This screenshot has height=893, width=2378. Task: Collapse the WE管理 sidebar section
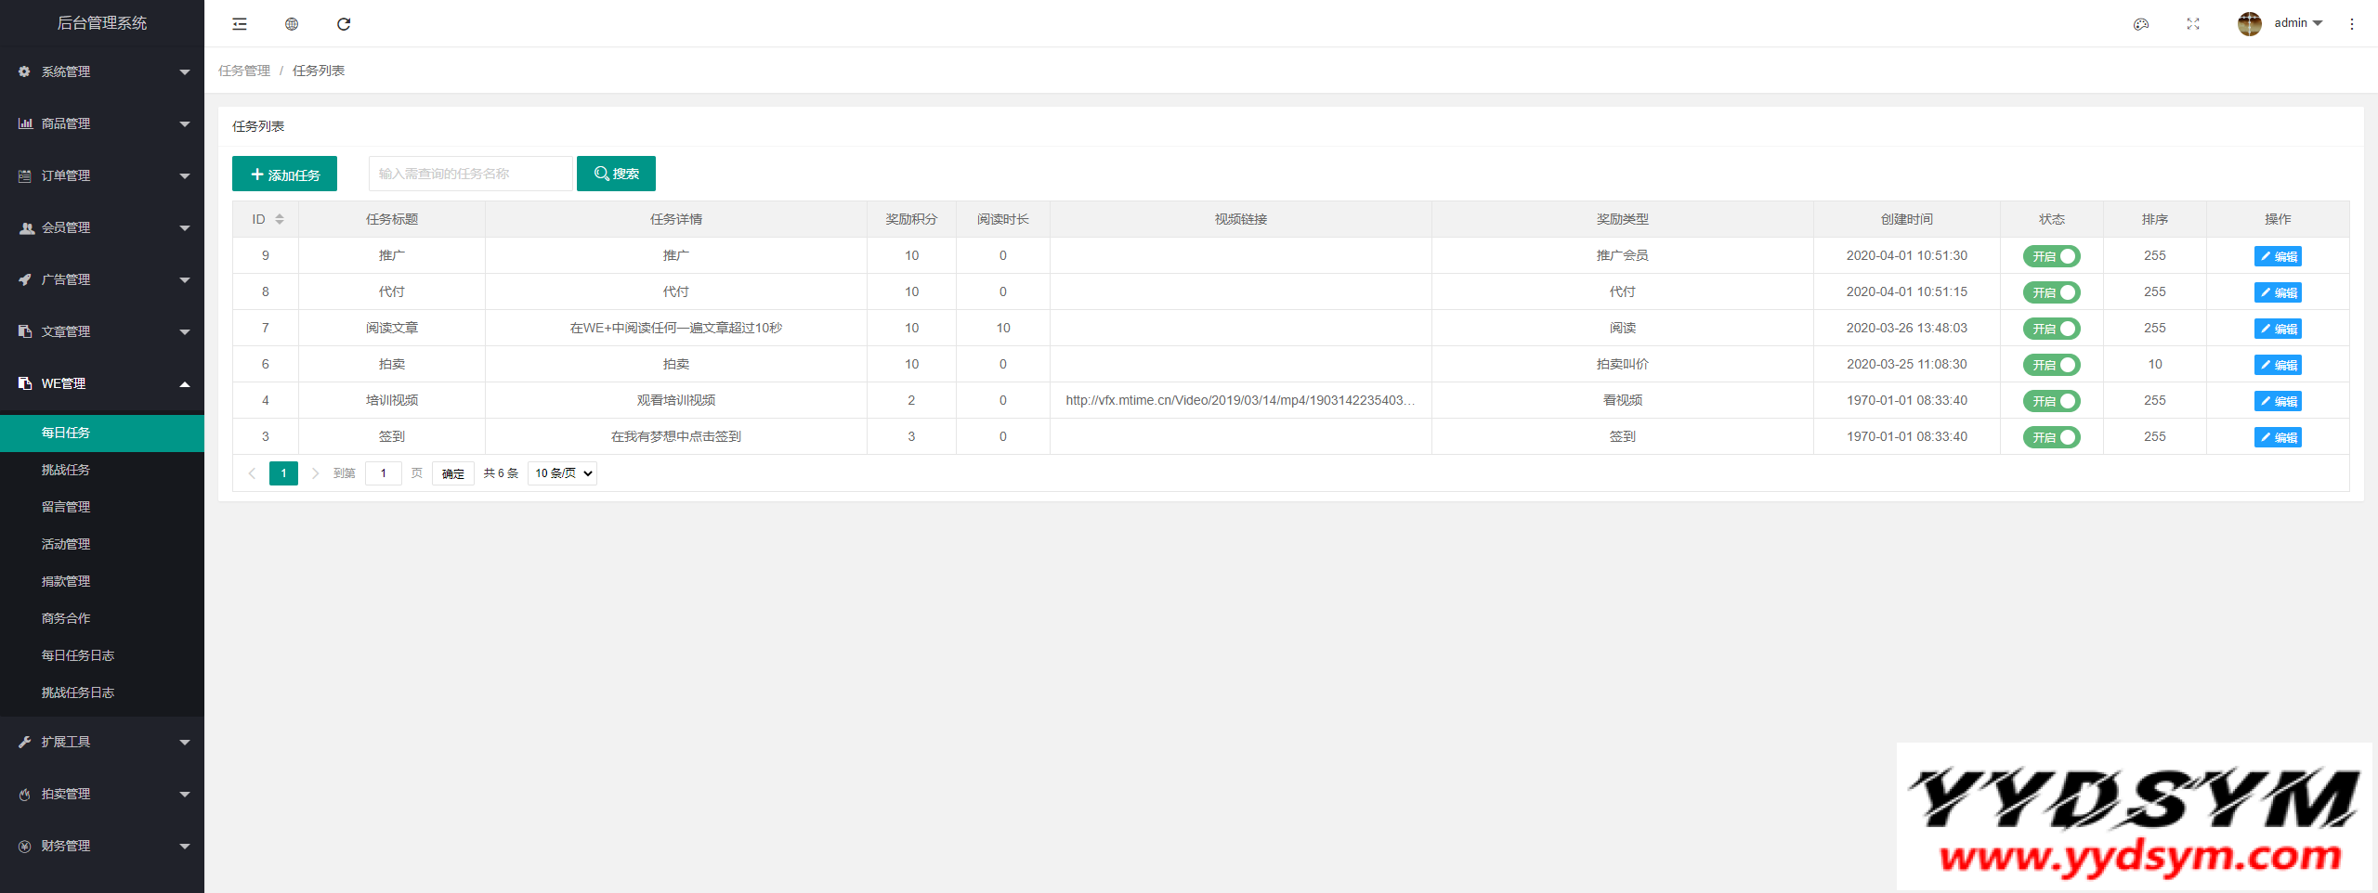point(102,383)
